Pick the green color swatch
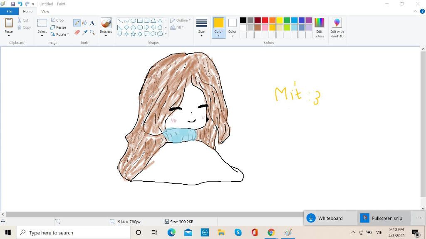This screenshot has width=426, height=239. point(287,20)
